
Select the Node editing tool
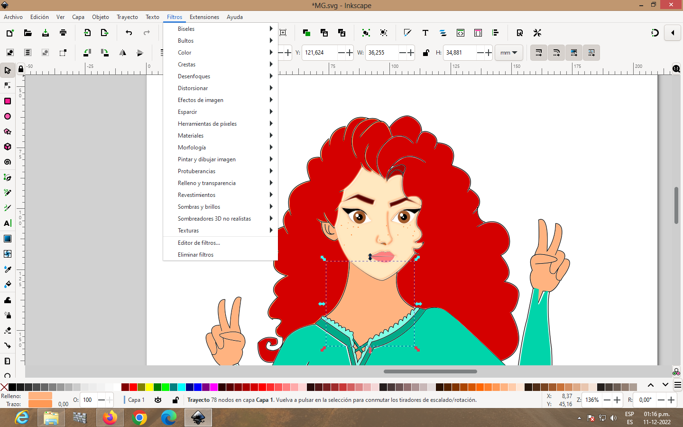click(x=8, y=85)
